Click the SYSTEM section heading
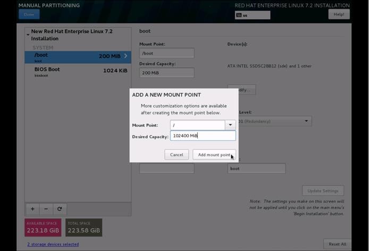 click(x=43, y=47)
